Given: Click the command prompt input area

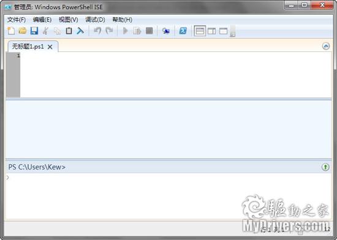Looking at the screenshot, I should [x=168, y=196].
